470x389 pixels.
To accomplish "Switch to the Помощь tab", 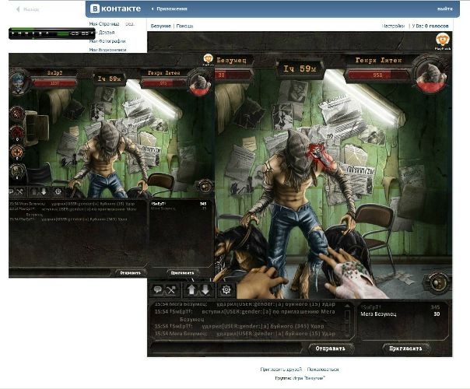I will [185, 26].
